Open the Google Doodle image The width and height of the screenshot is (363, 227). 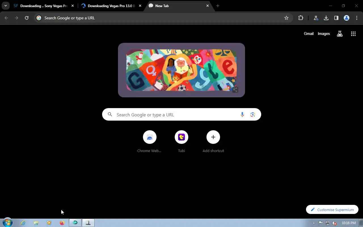tap(181, 70)
